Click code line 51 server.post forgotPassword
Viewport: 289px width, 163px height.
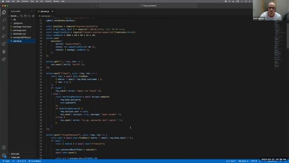(77, 135)
